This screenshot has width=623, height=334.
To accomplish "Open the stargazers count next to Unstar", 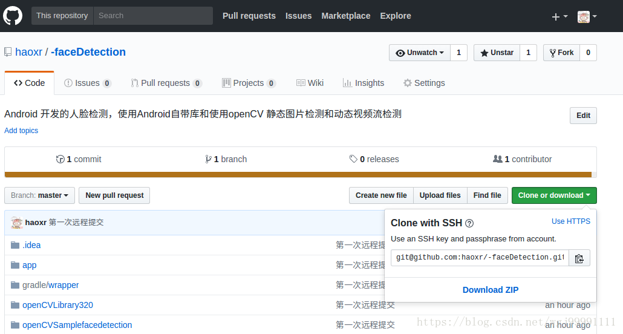I will pyautogui.click(x=528, y=53).
